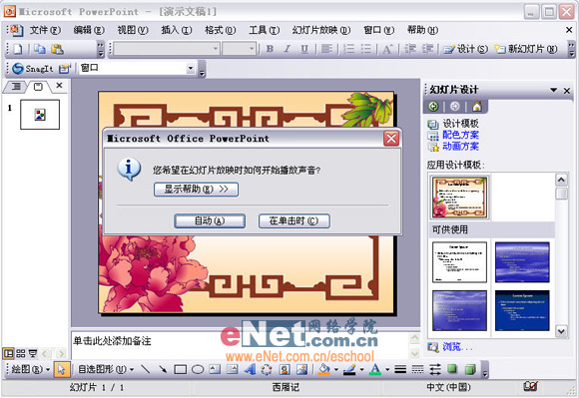
Task: Open the 插入 (Insert) menu
Action: tap(176, 30)
